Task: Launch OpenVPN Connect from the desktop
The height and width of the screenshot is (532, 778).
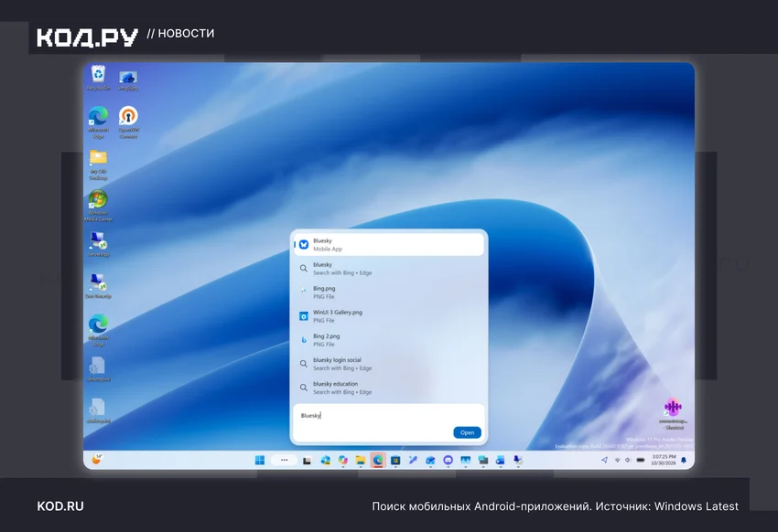Action: tap(128, 122)
